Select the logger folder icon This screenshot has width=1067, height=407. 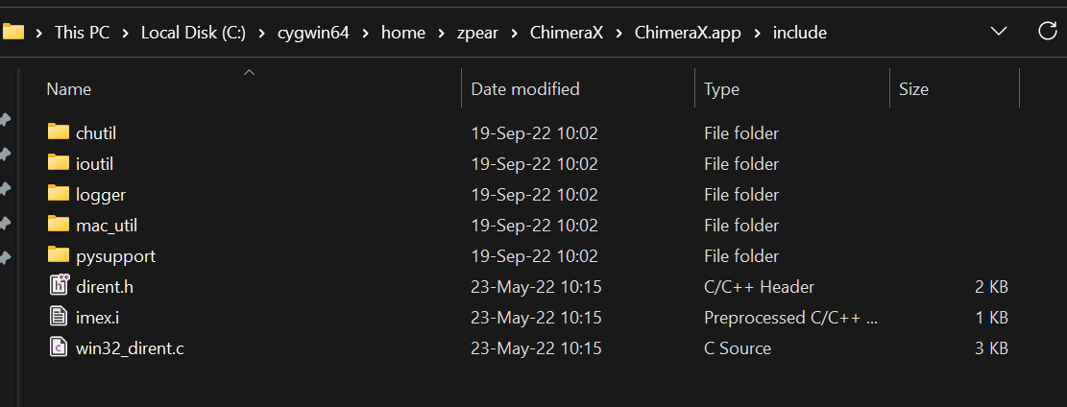(60, 194)
